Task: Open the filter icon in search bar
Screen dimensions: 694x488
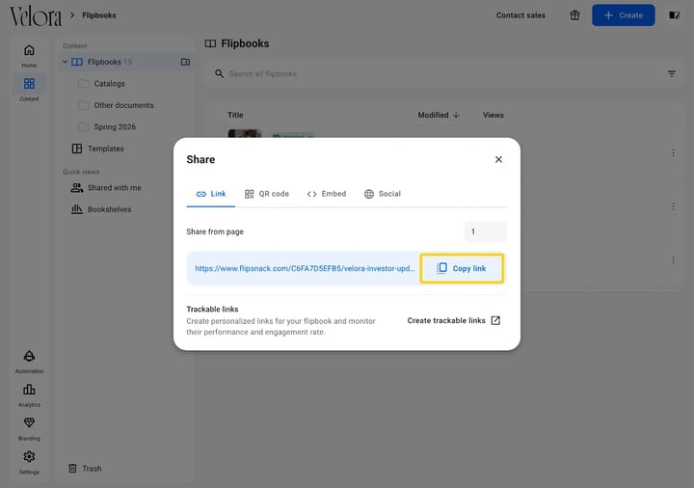Action: pos(672,73)
